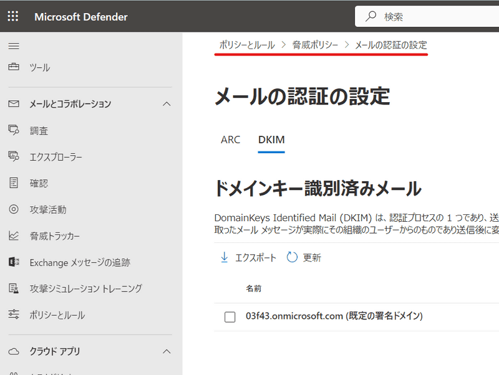The height and width of the screenshot is (375, 499).
Task: Collapse the メールとコラボレーション section
Action: pos(167,104)
